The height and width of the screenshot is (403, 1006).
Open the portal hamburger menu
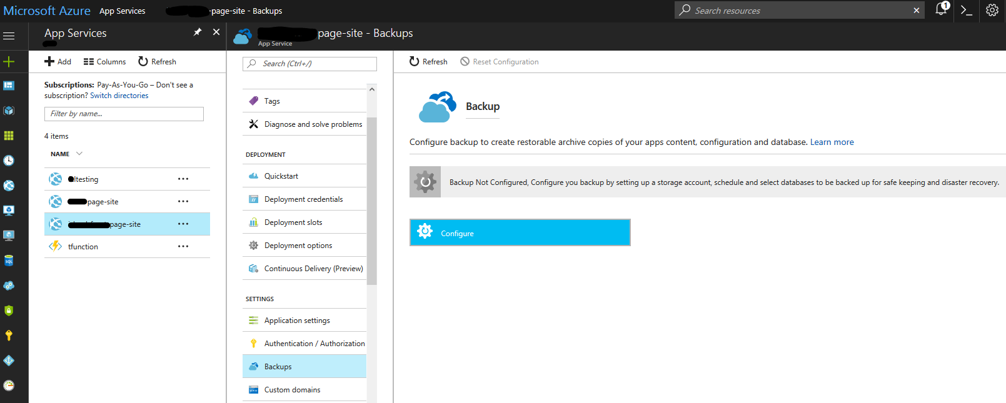click(9, 36)
